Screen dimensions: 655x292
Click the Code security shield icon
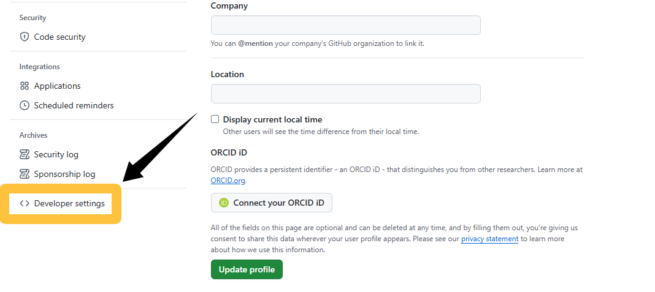[x=25, y=37]
